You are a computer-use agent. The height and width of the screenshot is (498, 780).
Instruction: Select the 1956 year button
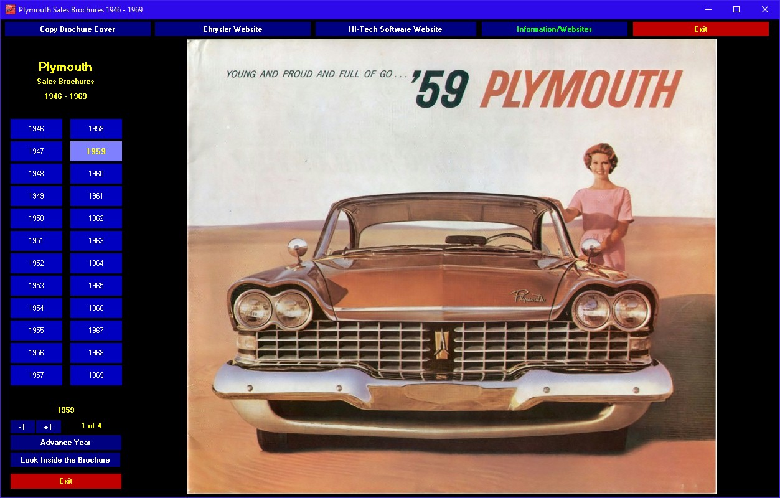pos(36,353)
